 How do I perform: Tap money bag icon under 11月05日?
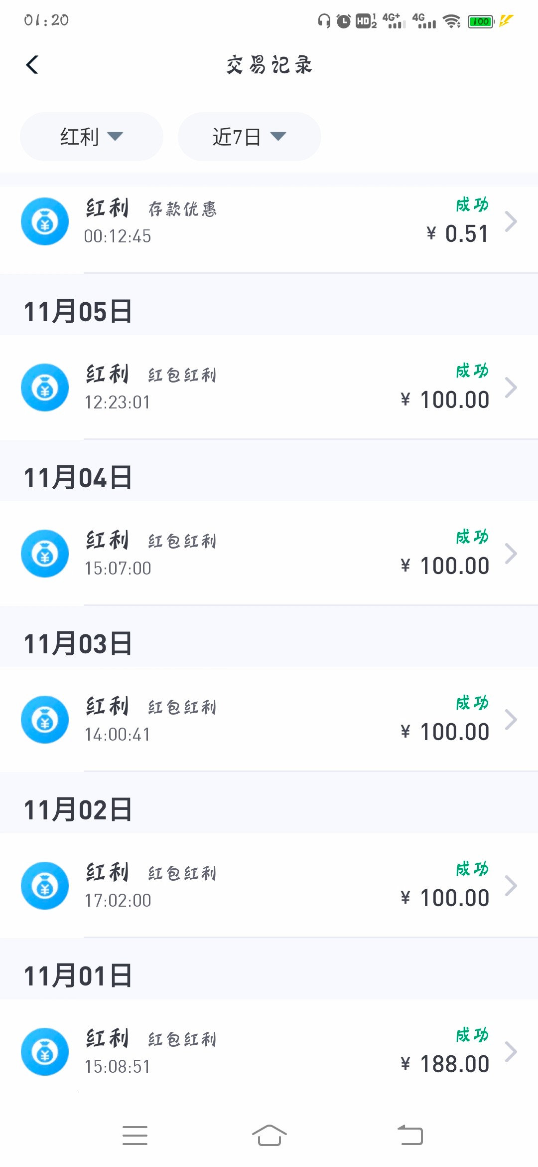click(x=45, y=388)
